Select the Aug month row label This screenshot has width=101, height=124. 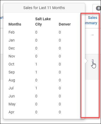point(12,80)
